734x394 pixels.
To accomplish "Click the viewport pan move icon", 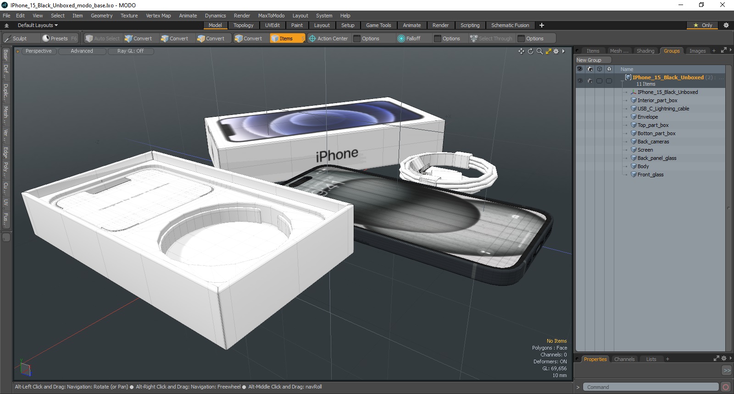I will [521, 51].
